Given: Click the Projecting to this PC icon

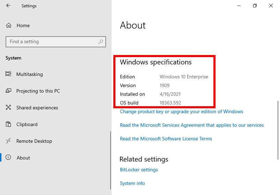Looking at the screenshot, I should (x=9, y=91).
